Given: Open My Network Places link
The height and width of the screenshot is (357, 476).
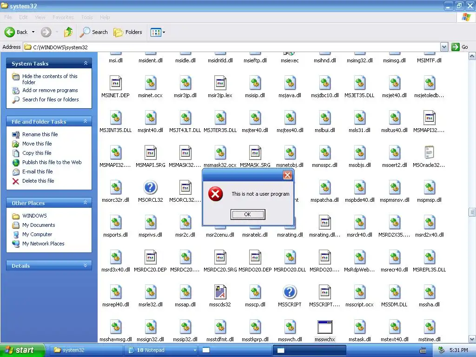Looking at the screenshot, I should click(x=43, y=244).
